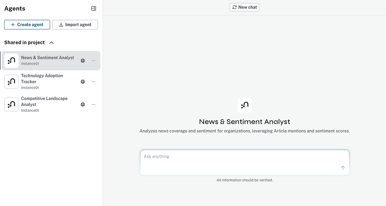This screenshot has width=386, height=206.
Task: Click the send arrow icon in chat box
Action: [x=343, y=168]
